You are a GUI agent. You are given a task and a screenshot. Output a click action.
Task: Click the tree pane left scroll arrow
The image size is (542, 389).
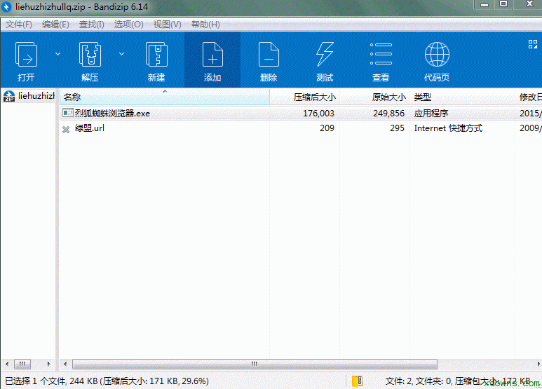7,364
